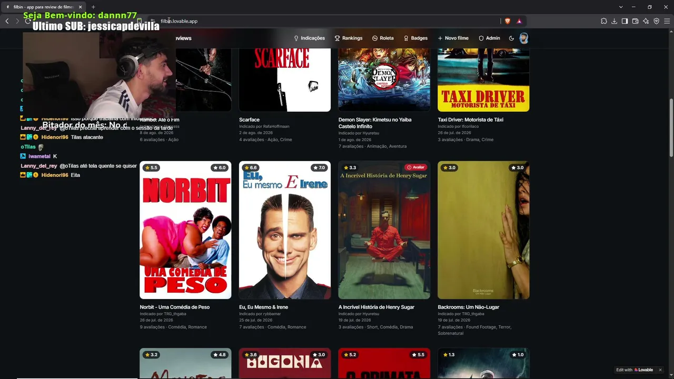
Task: Click the 5.2 star rating badge
Action: (350, 355)
